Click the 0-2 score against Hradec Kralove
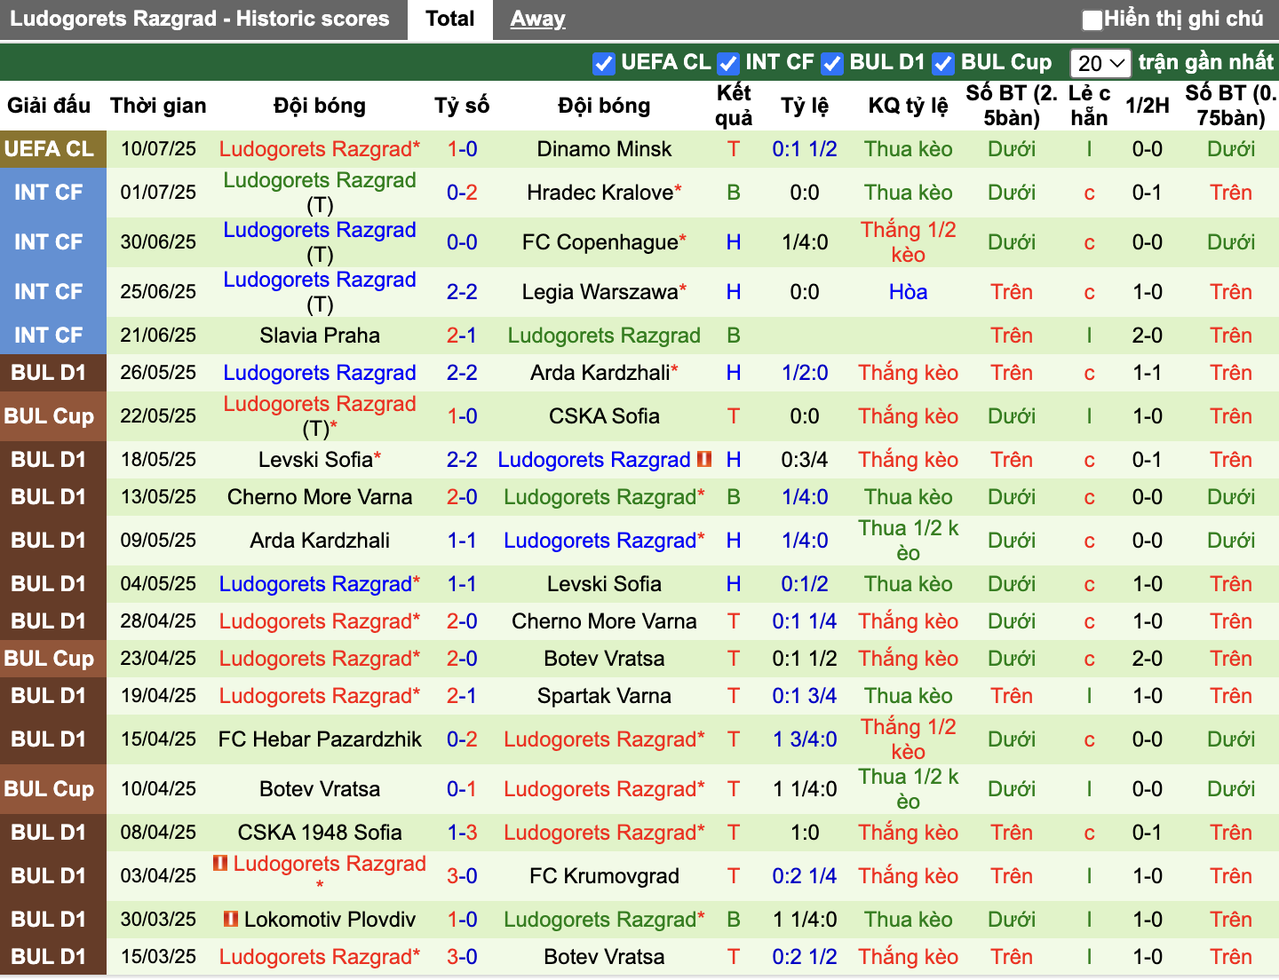The height and width of the screenshot is (980, 1279). (x=462, y=193)
